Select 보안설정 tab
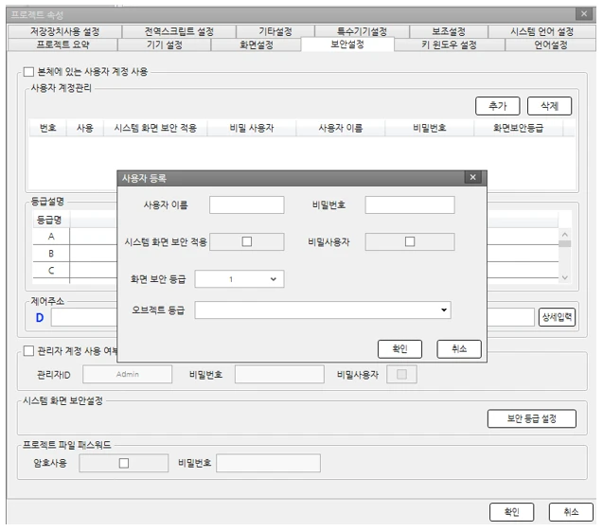Viewport: 603px width, 531px height. pos(347,44)
